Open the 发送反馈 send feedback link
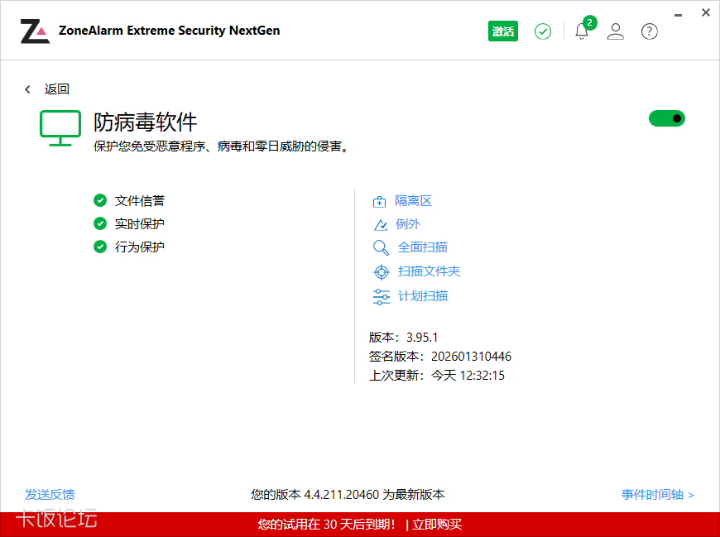This screenshot has height=537, width=720. [50, 495]
